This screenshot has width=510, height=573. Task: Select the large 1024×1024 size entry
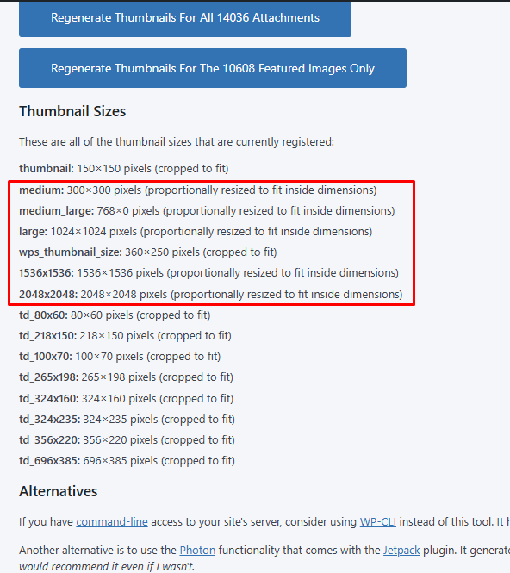[196, 232]
